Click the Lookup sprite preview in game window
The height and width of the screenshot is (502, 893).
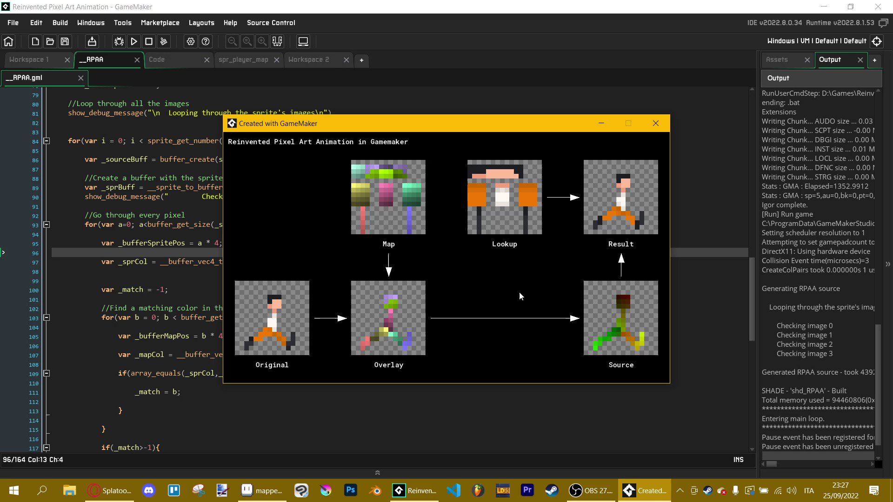tap(505, 197)
